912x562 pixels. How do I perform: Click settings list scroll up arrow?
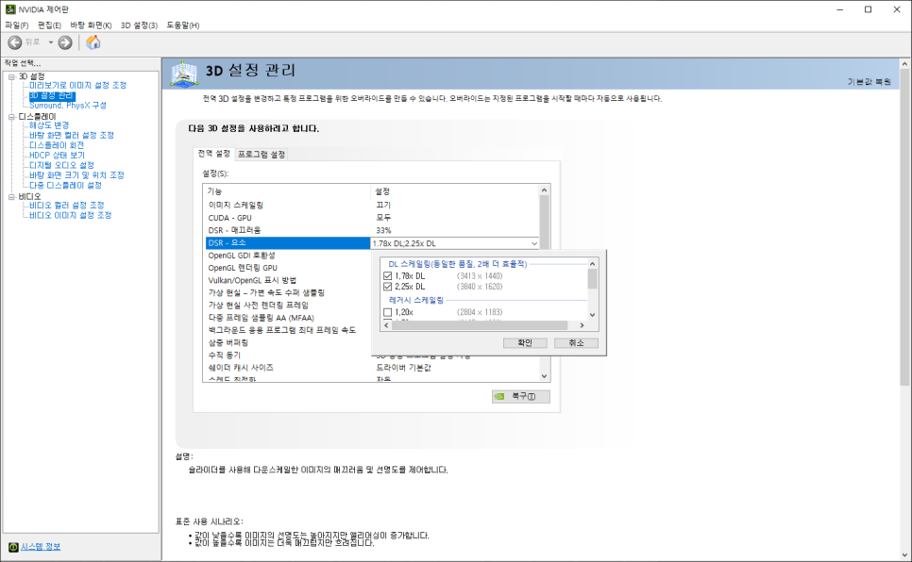(x=545, y=190)
